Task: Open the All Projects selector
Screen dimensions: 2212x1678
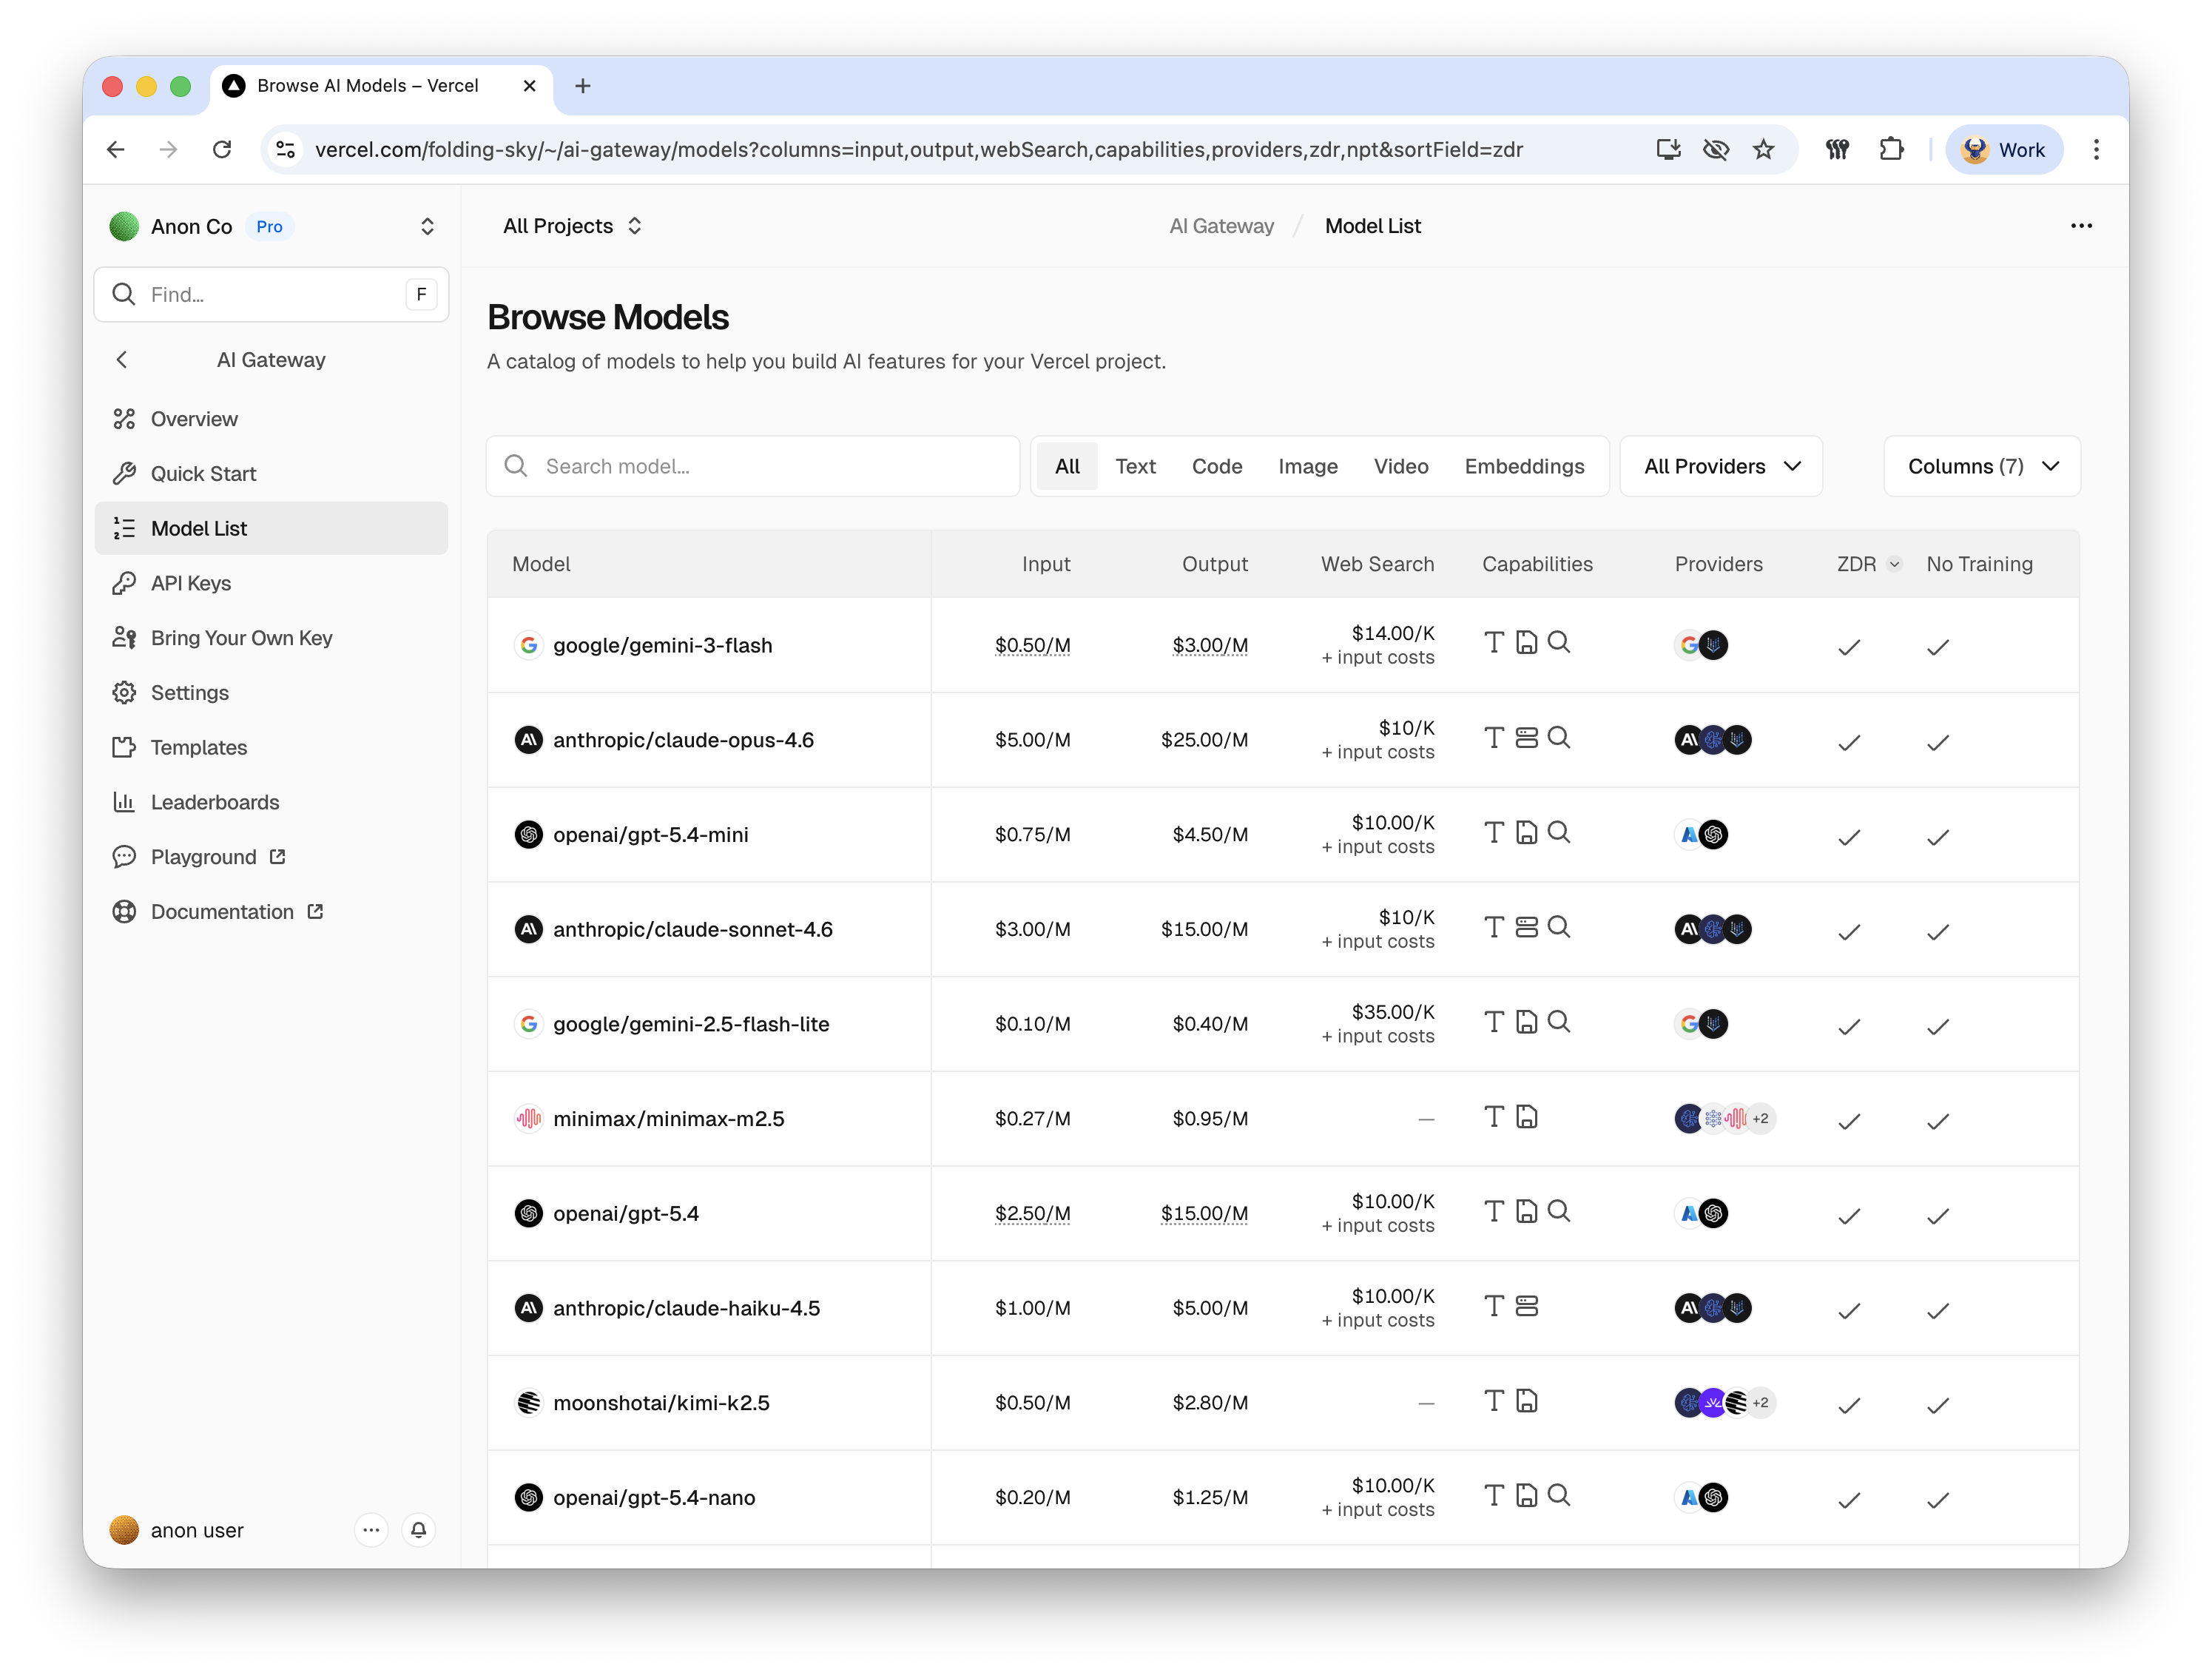Action: [x=572, y=226]
